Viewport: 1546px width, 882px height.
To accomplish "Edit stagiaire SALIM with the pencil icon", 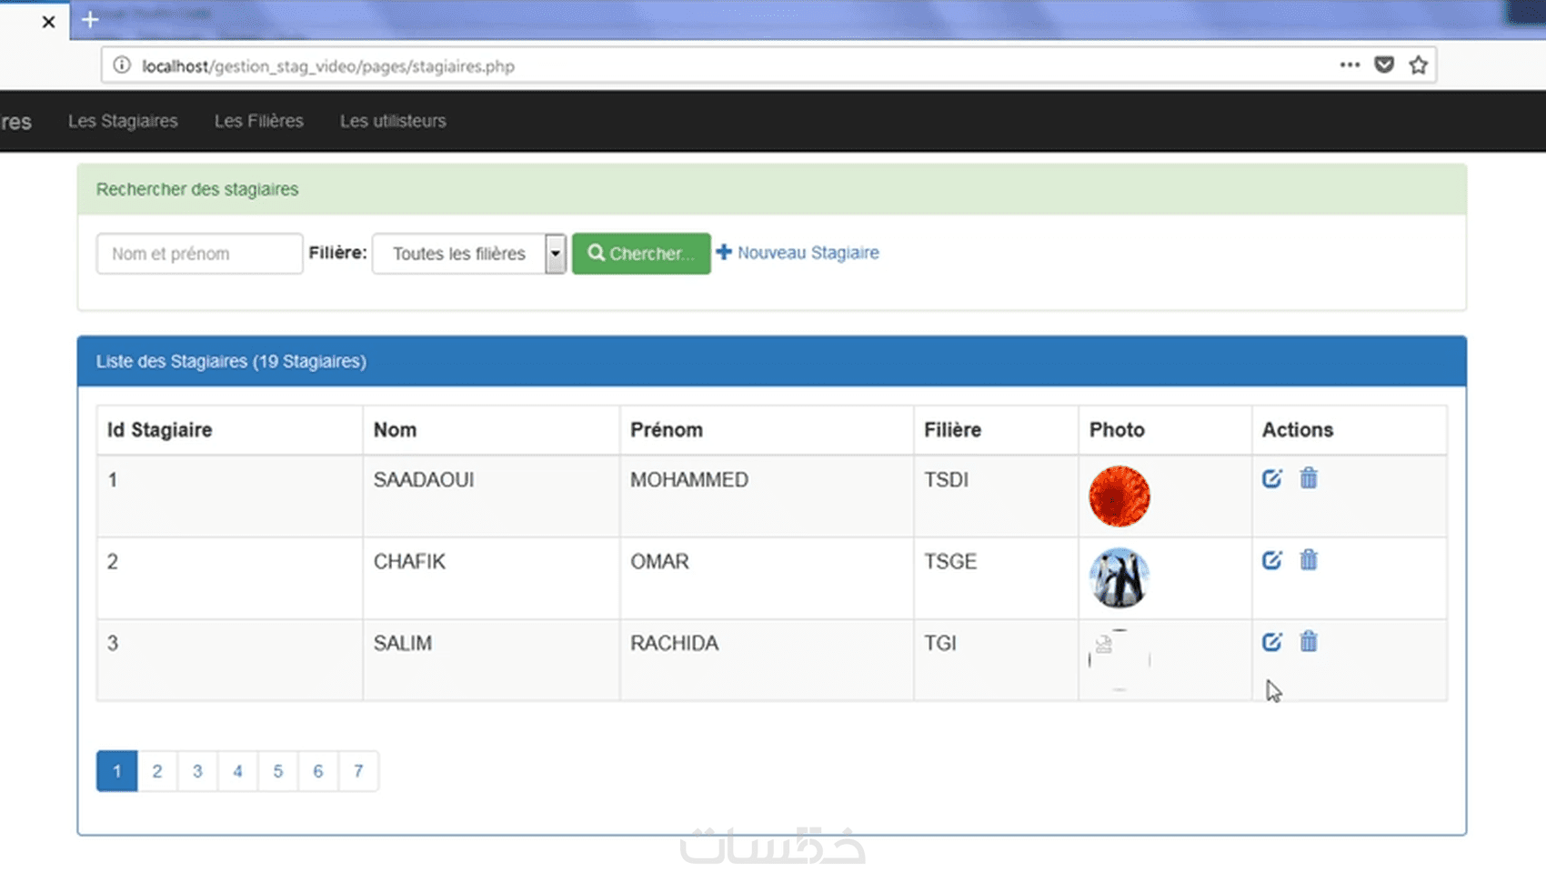I will coord(1271,642).
